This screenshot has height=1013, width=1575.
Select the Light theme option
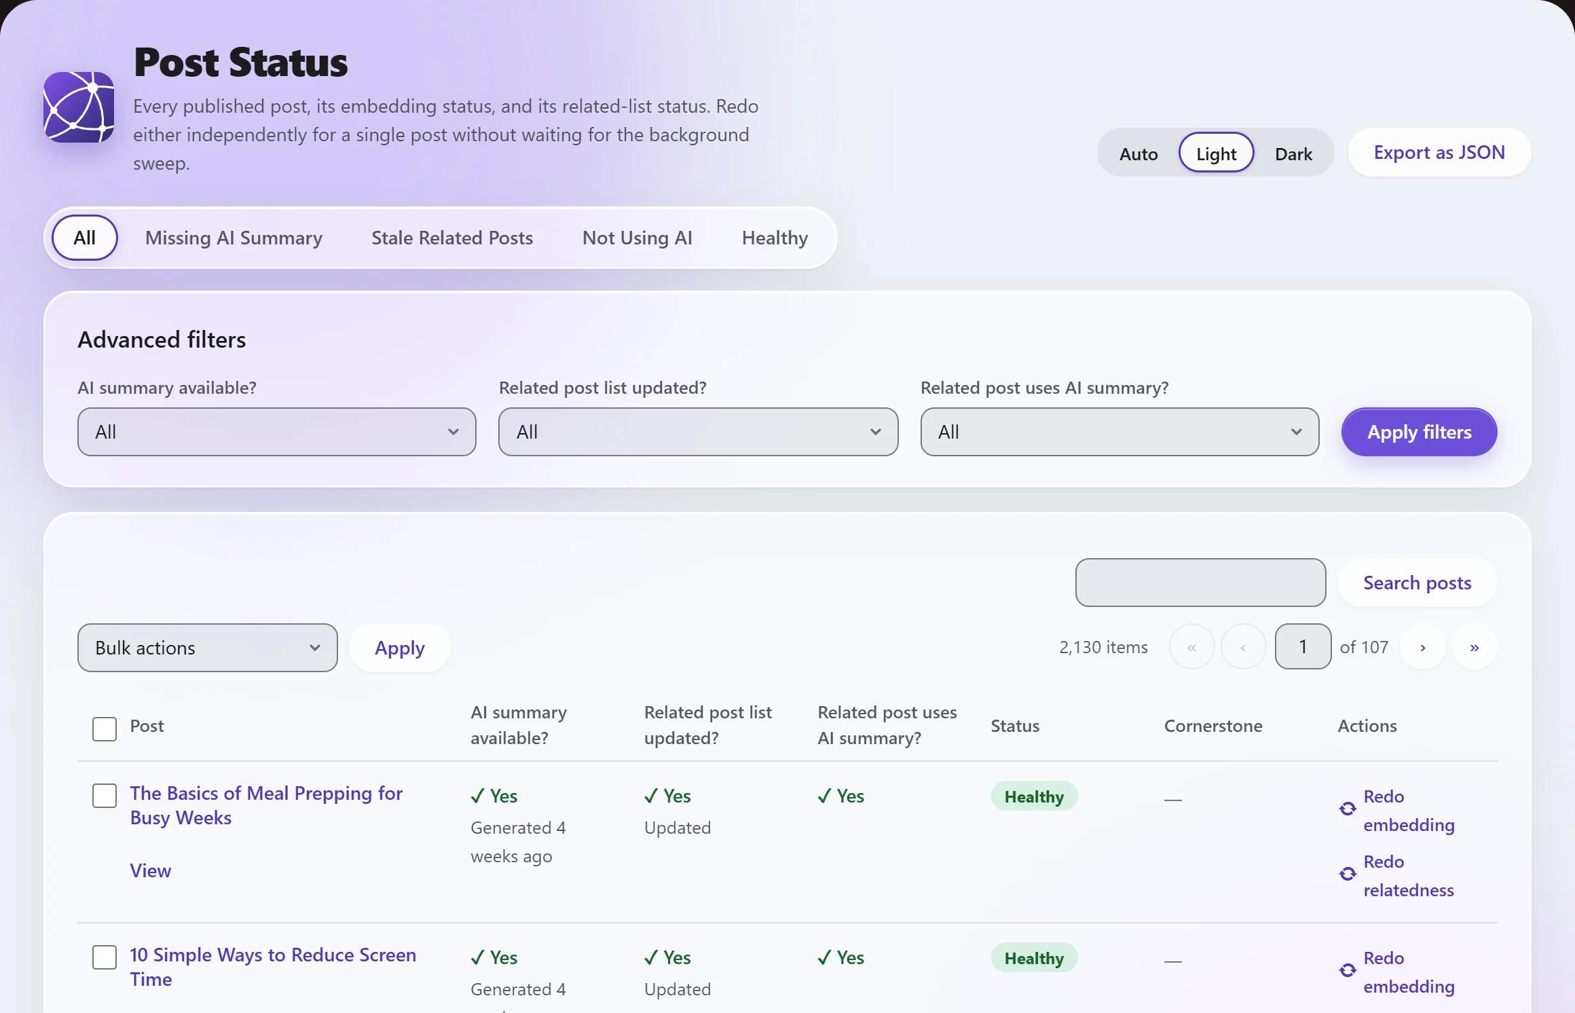click(x=1216, y=153)
